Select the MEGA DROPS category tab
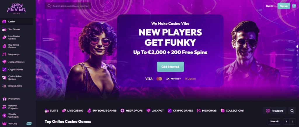Screen dimensions: 299x127 132,110
